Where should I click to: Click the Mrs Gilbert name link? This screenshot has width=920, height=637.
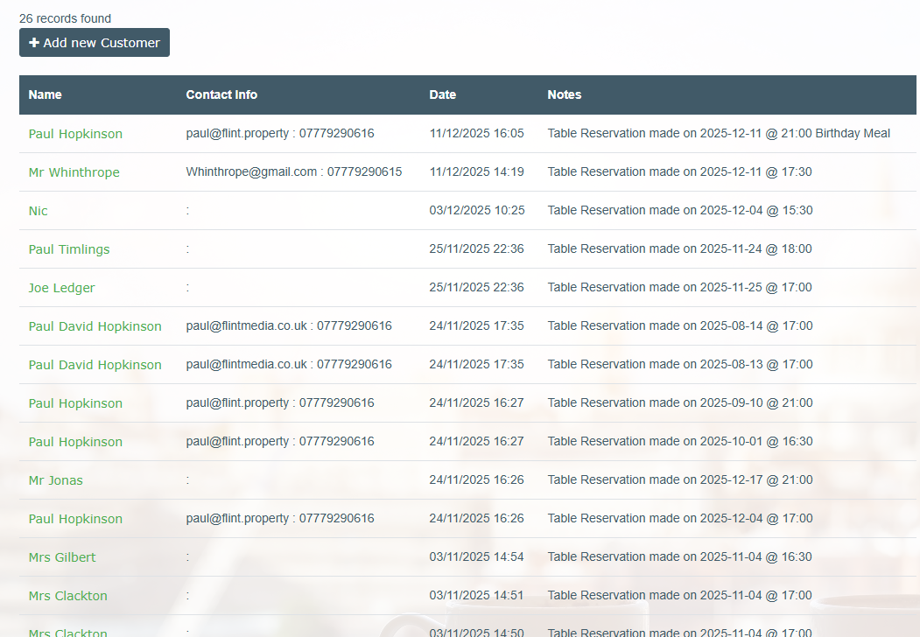pos(62,557)
